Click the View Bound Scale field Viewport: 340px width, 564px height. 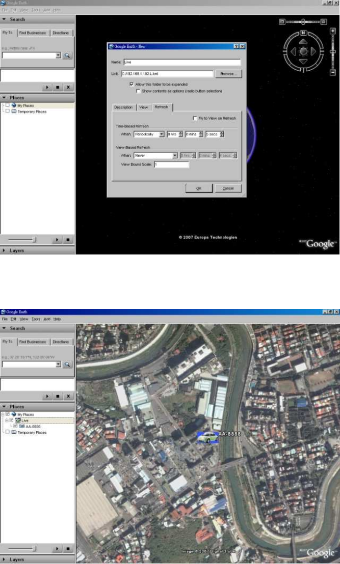172,164
